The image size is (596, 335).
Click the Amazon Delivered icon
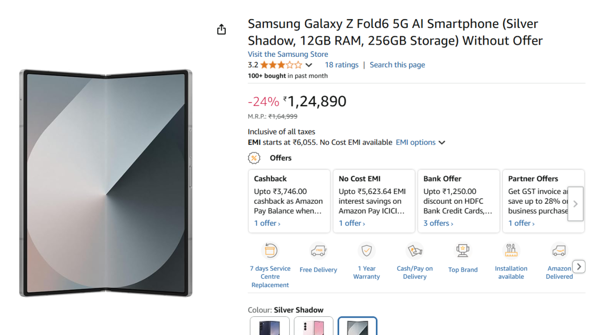(x=559, y=251)
